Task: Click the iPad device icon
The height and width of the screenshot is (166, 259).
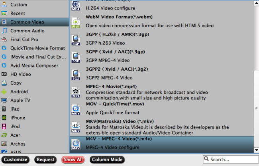Action: pos(4,109)
